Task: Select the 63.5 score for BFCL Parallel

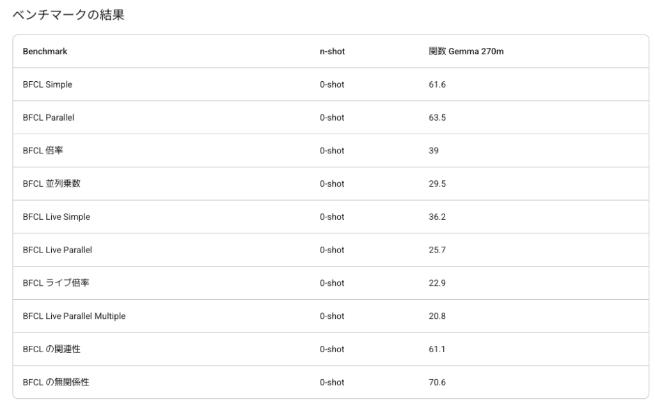Action: point(437,118)
